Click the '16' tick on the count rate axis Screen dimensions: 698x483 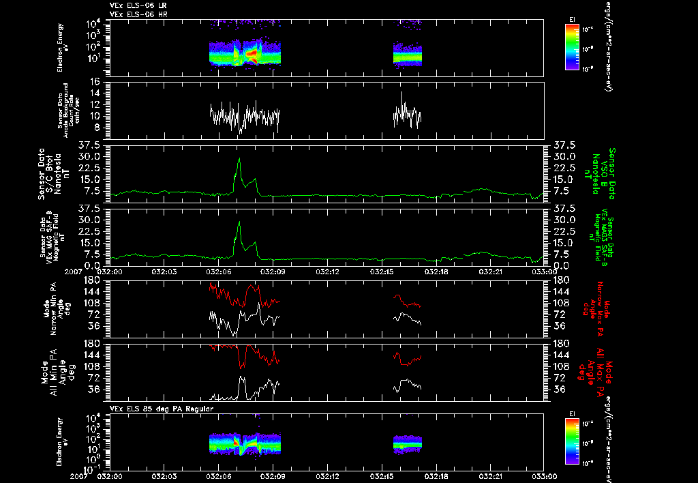[x=94, y=82]
